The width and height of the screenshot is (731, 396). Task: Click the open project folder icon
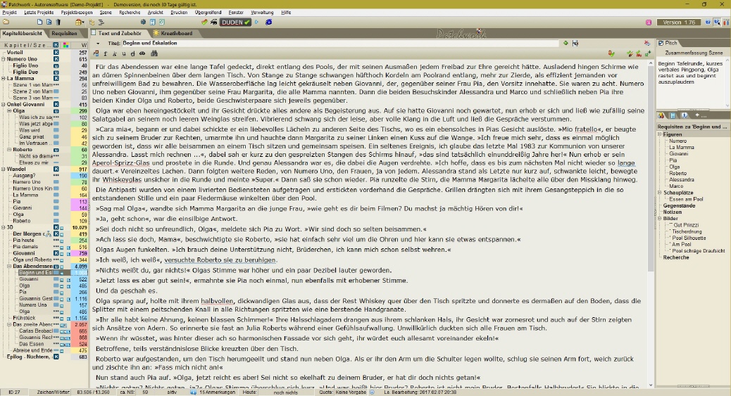tap(6, 22)
